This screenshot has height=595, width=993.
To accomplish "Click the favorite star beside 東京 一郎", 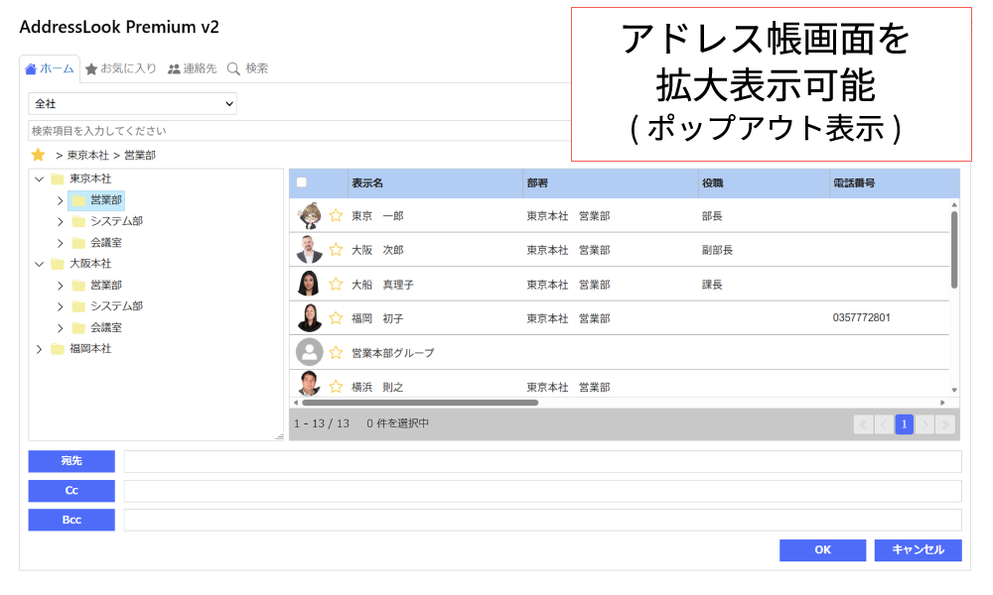I will tap(336, 215).
